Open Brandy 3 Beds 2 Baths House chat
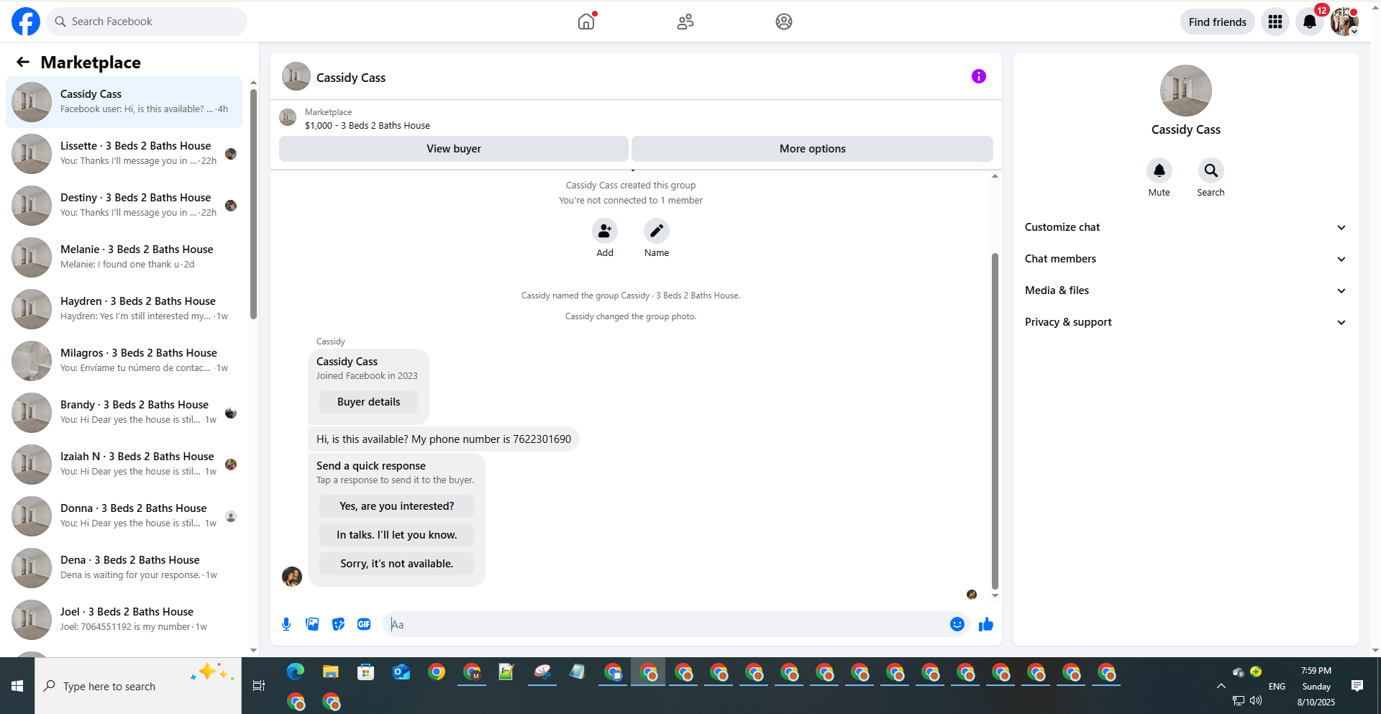1381x714 pixels. coord(124,413)
